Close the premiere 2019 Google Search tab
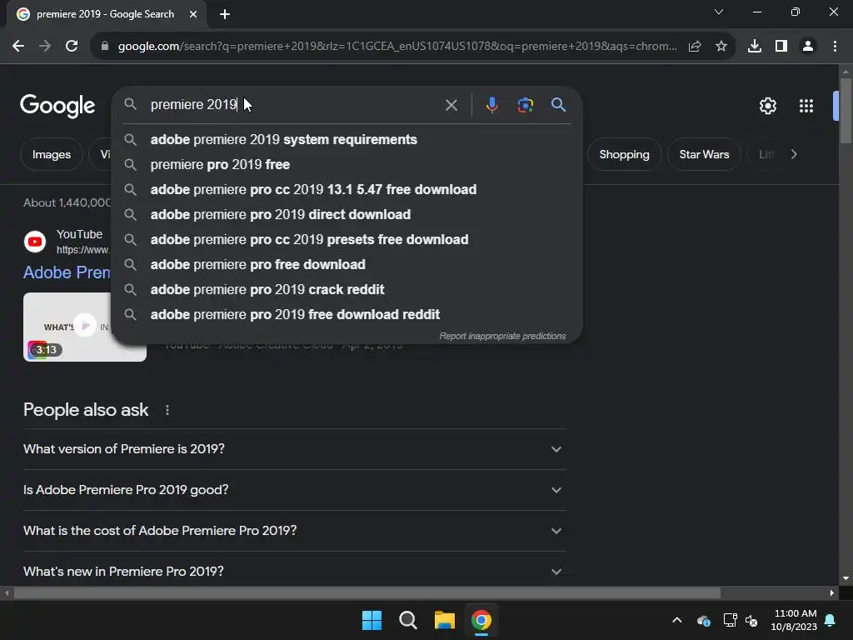This screenshot has width=853, height=640. pos(193,14)
